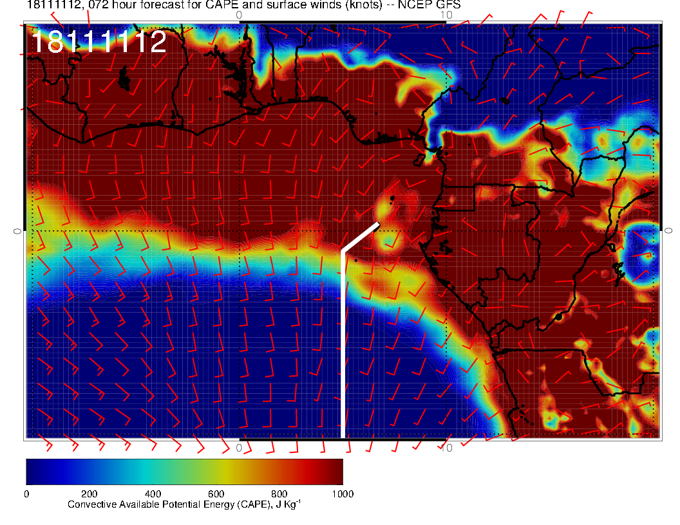680x525 pixels.
Task: Click the white 18111112 timestamp overlay
Action: (99, 42)
